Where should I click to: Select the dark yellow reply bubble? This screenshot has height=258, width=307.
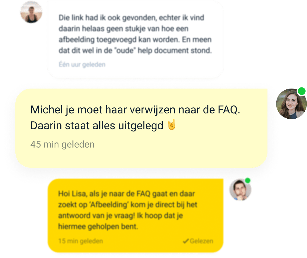(136, 215)
